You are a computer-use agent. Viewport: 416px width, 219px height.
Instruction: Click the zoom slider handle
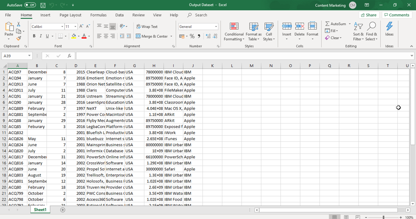click(383, 217)
